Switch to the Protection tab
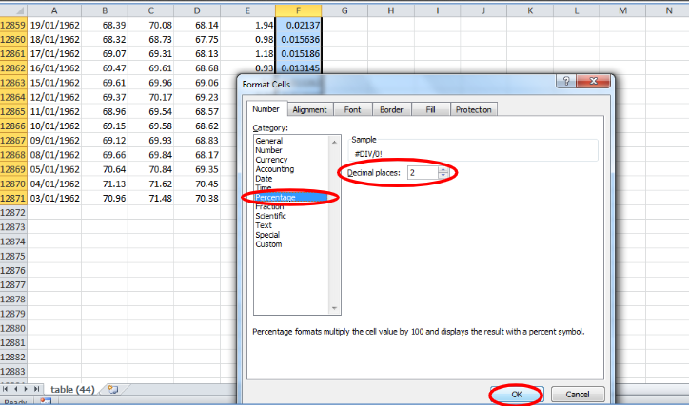This screenshot has height=406, width=689. [473, 109]
